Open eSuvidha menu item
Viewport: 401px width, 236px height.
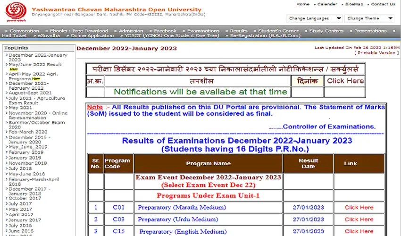(49, 35)
